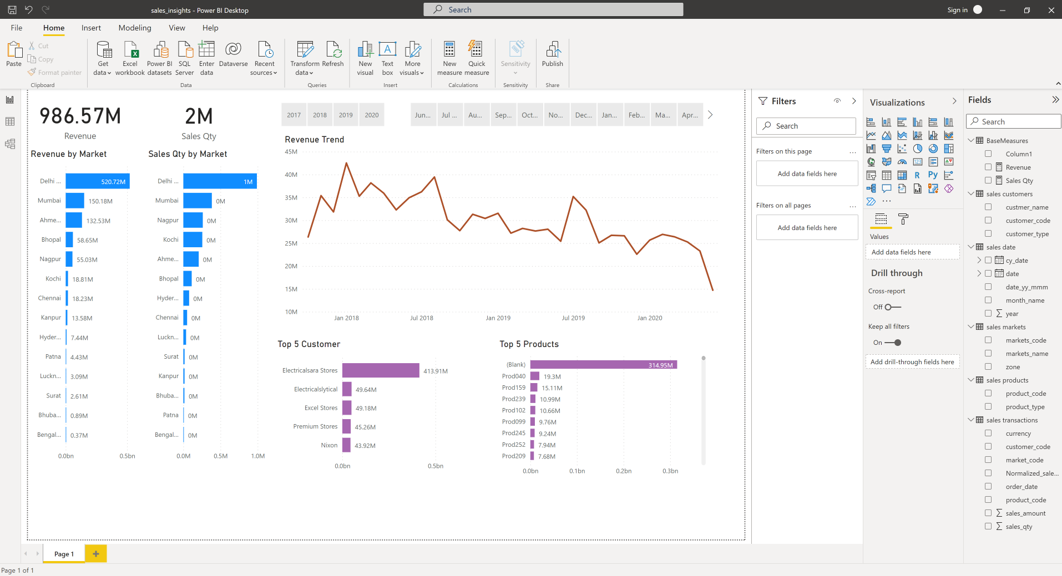Collapse the sales markets table
The image size is (1062, 576).
(x=971, y=327)
